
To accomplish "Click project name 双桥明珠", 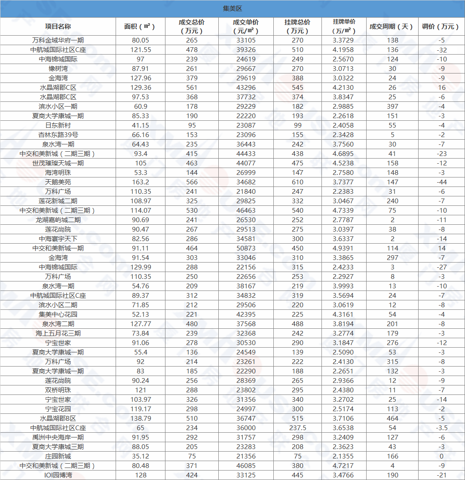I will [58, 390].
